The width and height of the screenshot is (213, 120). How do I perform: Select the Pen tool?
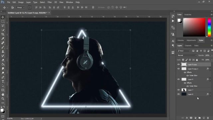(x=3, y=77)
